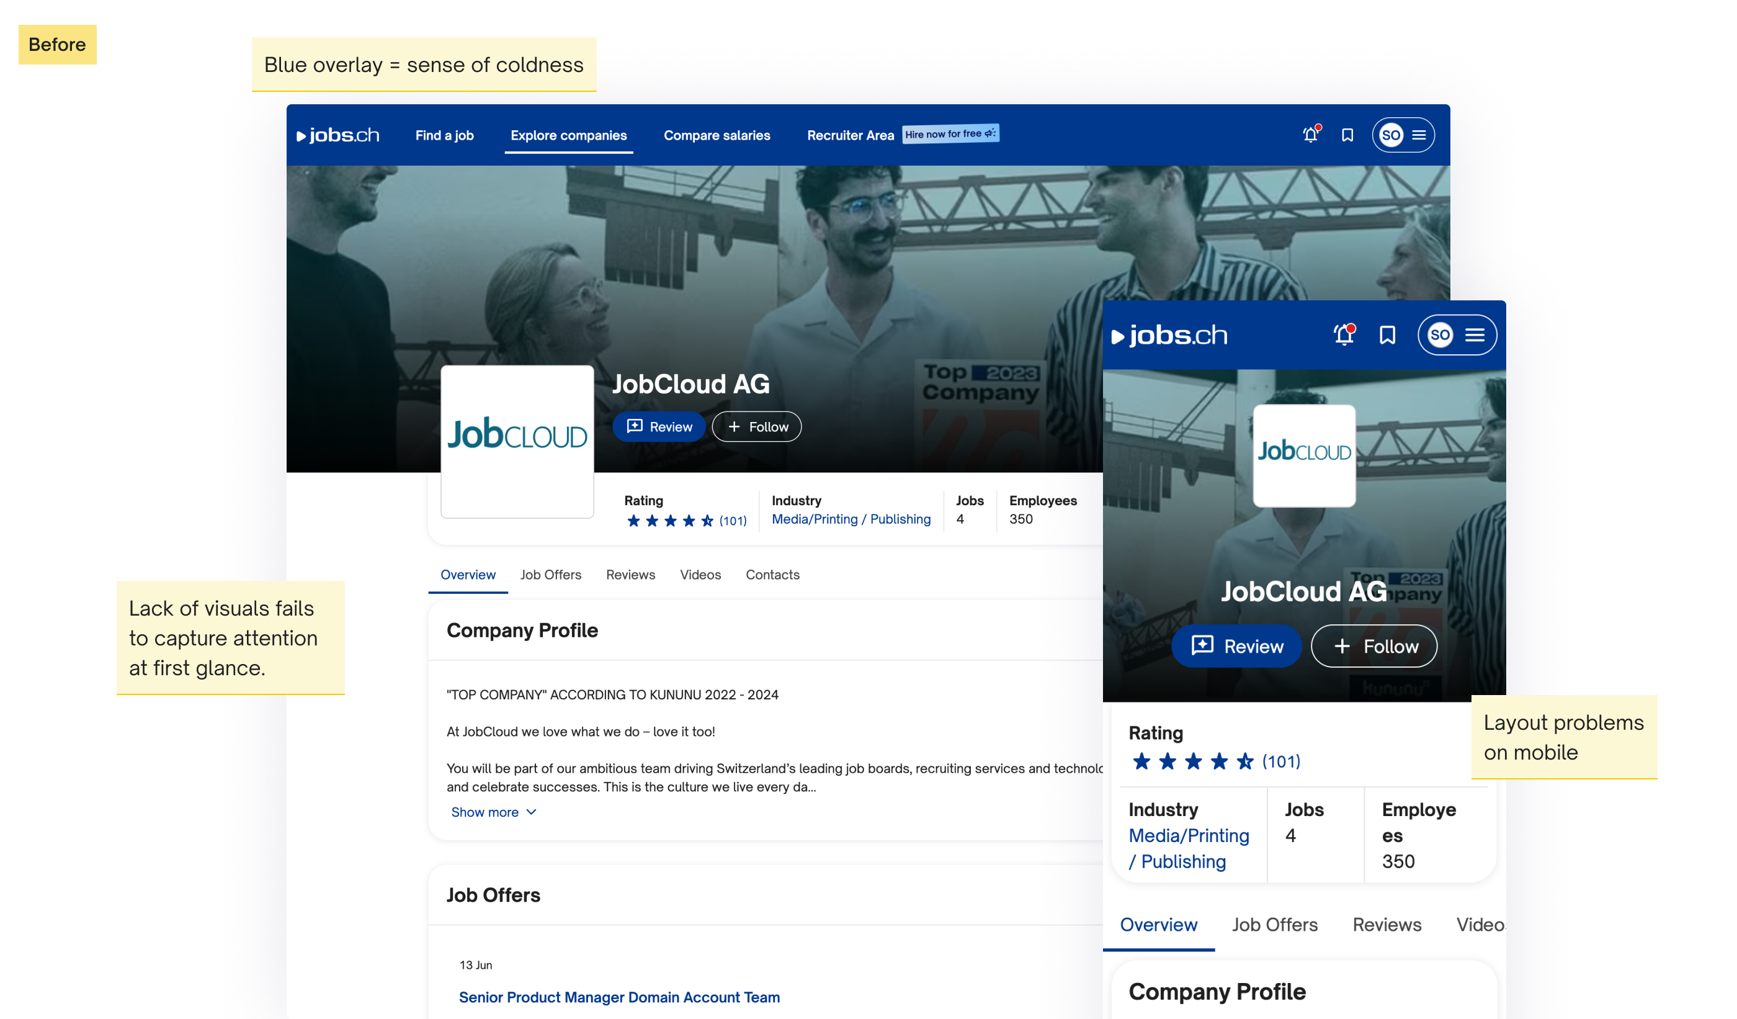1737x1019 pixels.
Task: Click the desktop Review button
Action: click(x=659, y=427)
